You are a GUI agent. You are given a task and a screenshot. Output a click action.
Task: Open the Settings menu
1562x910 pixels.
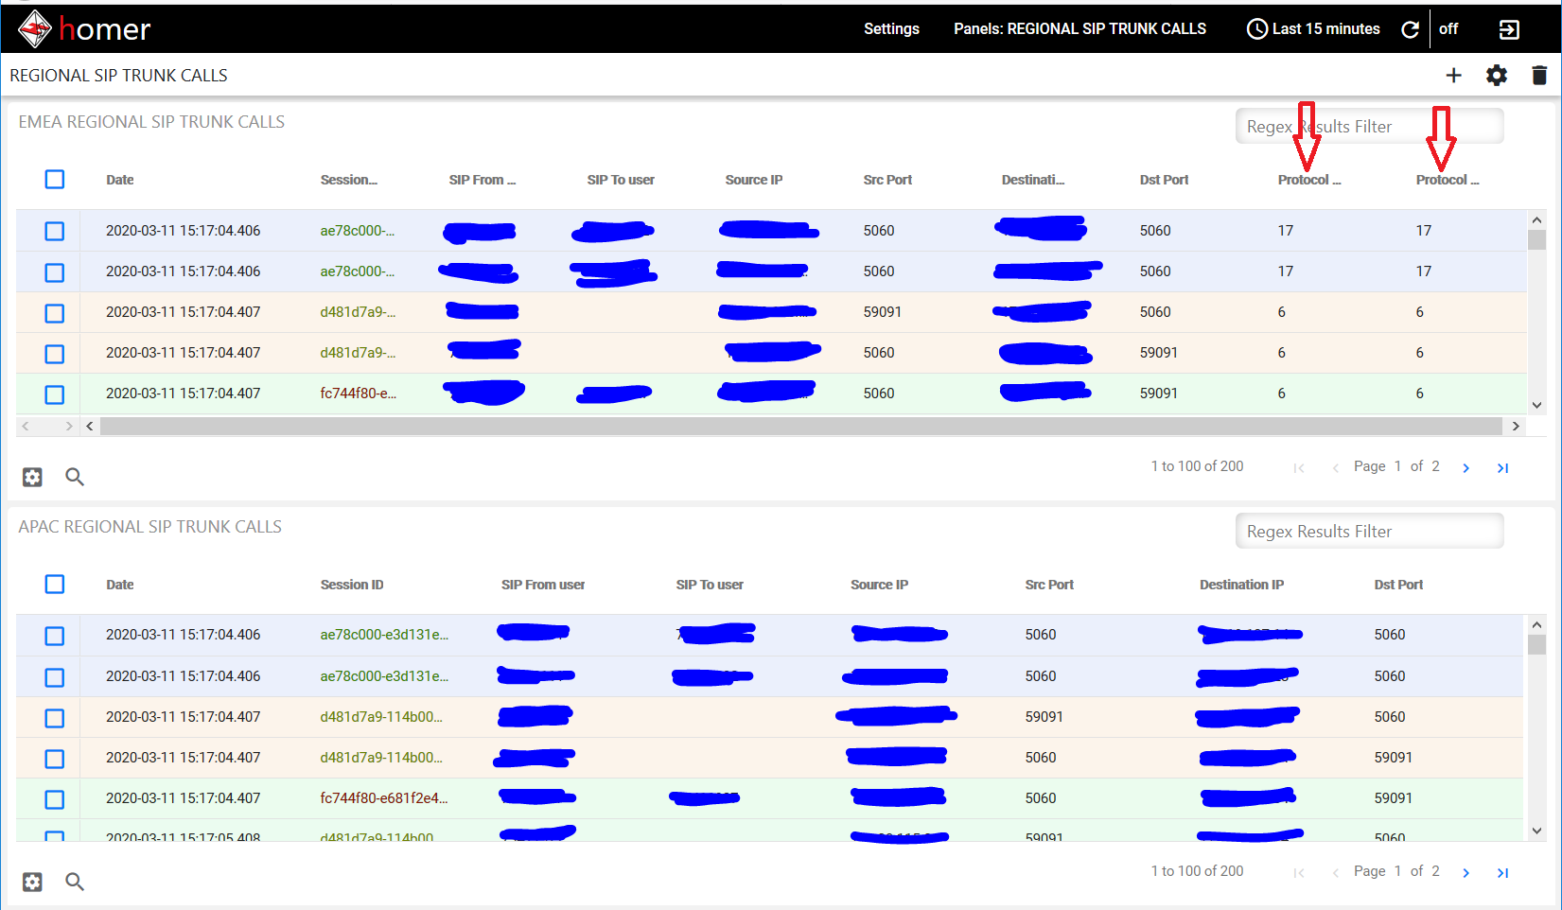tap(890, 28)
